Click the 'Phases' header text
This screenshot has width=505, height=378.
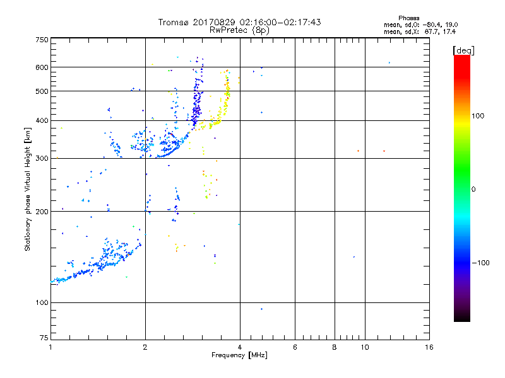click(408, 18)
